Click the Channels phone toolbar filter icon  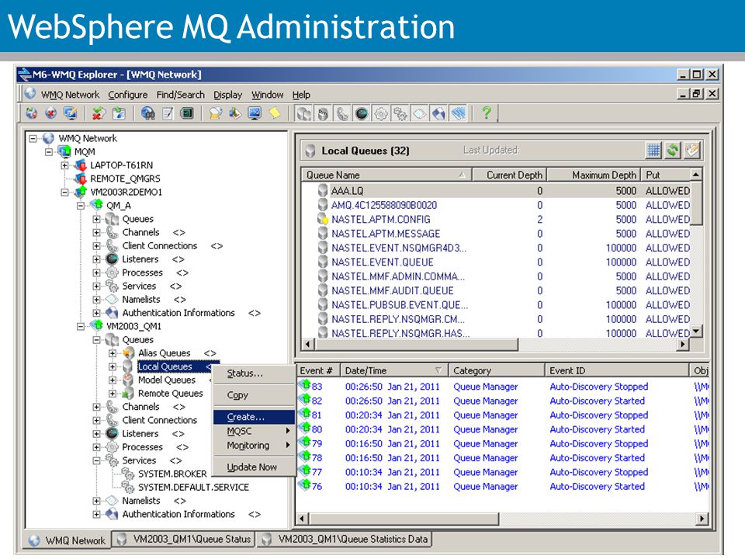[342, 113]
